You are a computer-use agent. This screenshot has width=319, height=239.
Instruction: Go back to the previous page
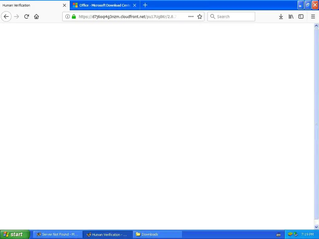6,16
